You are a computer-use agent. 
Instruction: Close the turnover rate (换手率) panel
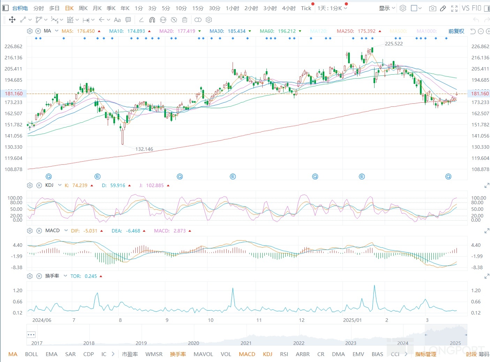[x=38, y=276]
